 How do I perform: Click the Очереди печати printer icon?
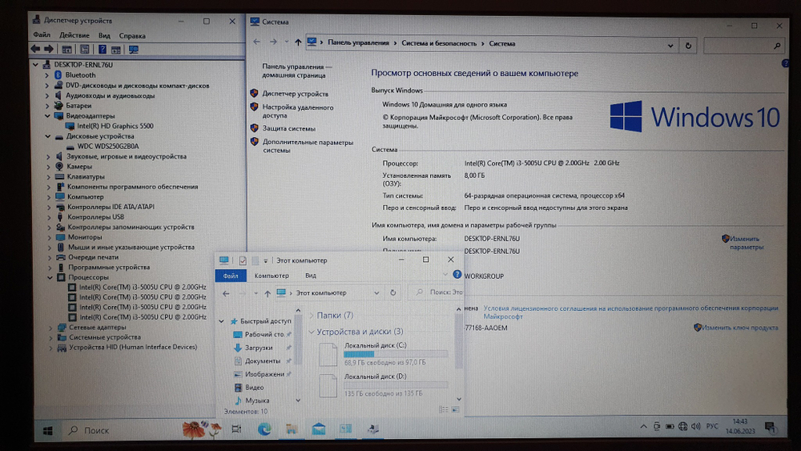[61, 257]
